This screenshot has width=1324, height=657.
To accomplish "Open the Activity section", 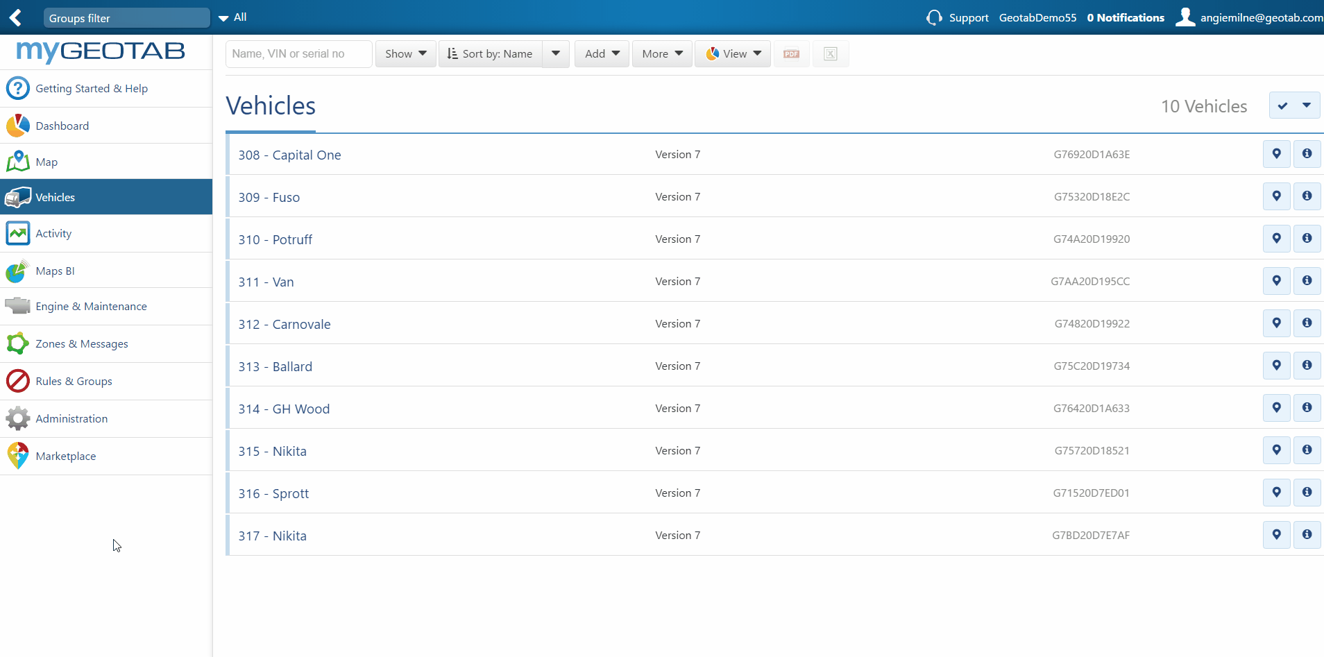I will click(x=106, y=233).
